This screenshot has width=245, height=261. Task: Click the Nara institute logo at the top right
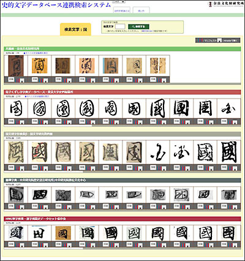coord(225,4)
